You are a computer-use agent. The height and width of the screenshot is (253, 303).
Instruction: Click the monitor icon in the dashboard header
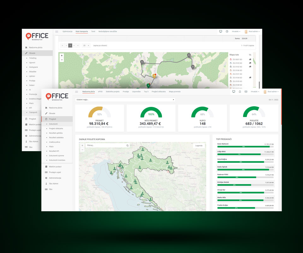click(x=234, y=92)
